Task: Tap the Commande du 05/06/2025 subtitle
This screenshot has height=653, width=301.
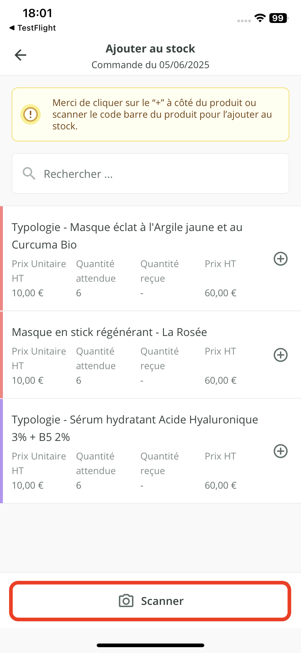Action: 150,65
